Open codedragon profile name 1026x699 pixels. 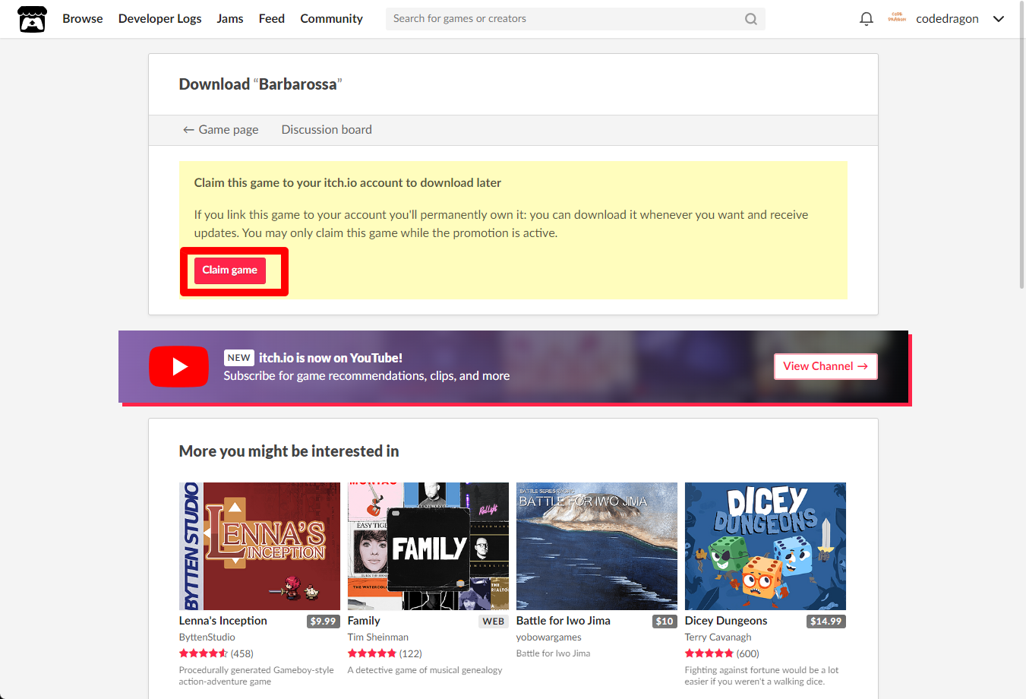pos(947,19)
